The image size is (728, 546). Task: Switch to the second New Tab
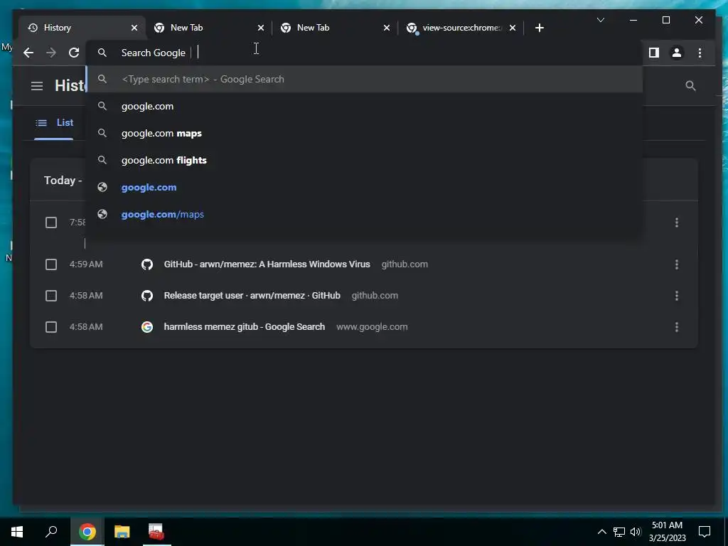335,28
